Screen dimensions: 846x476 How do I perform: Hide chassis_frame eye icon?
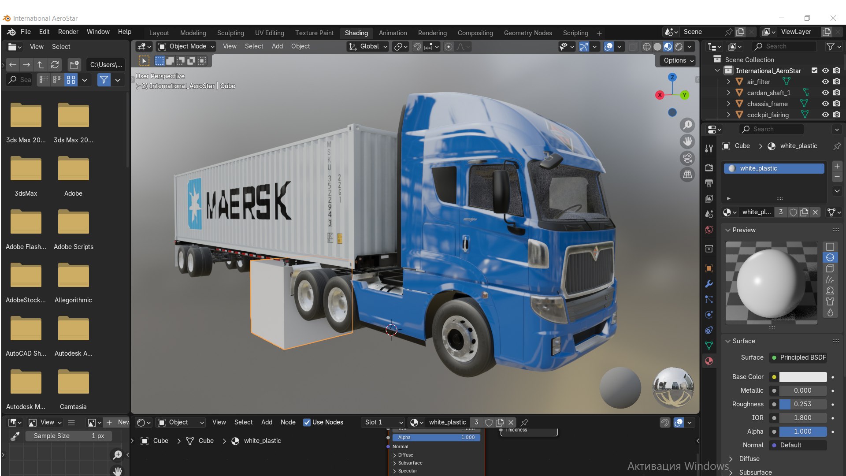coord(825,104)
